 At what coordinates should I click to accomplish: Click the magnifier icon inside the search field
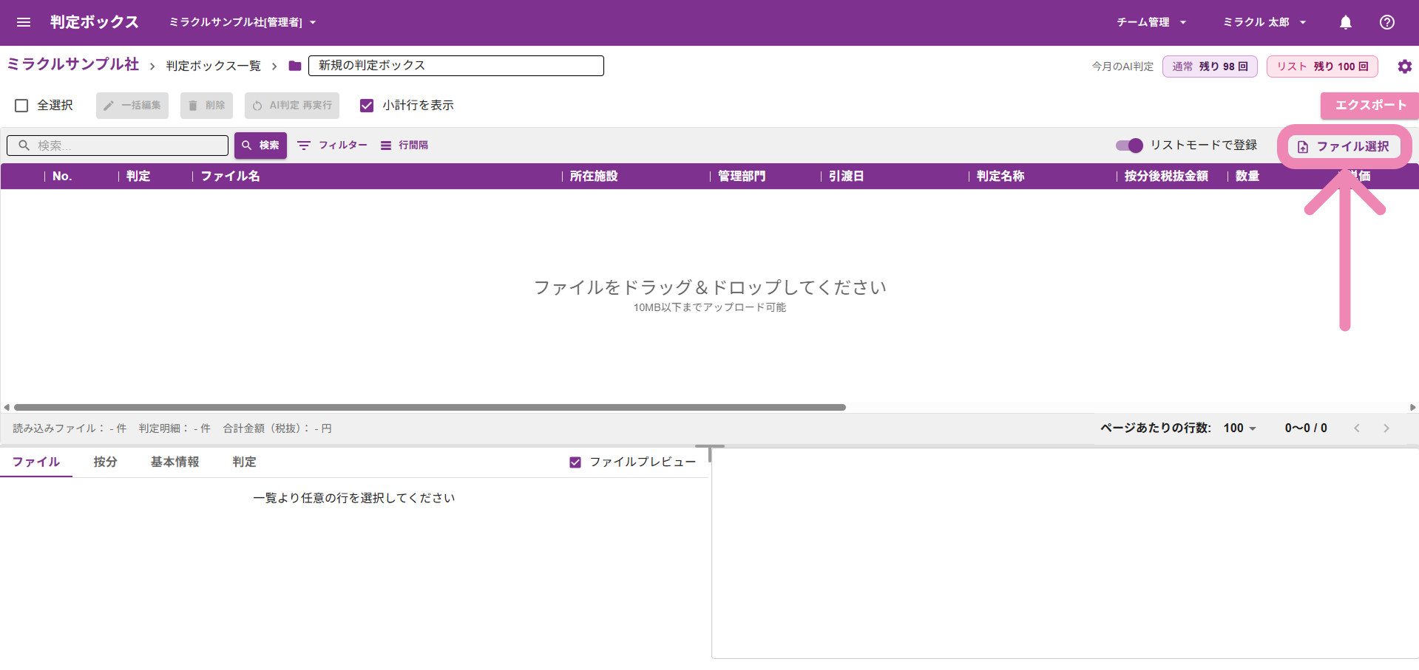click(24, 146)
